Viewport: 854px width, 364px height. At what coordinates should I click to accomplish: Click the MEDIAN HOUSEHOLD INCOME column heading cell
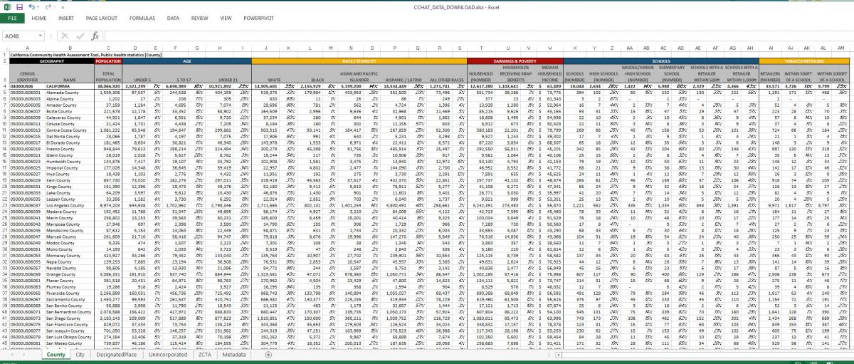(x=549, y=73)
